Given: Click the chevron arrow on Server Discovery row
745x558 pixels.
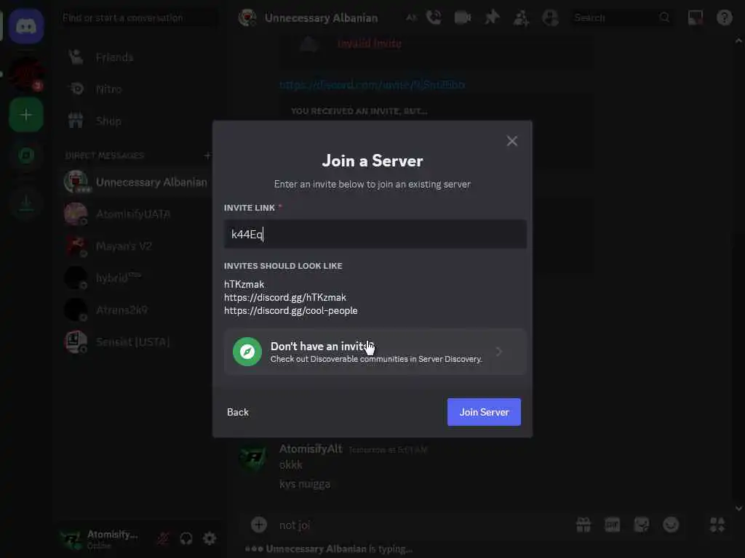Looking at the screenshot, I should [x=499, y=352].
